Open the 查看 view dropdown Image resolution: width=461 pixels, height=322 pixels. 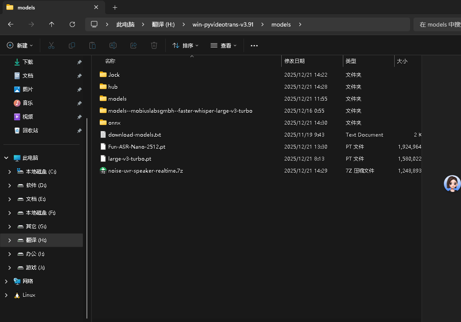[x=223, y=45]
